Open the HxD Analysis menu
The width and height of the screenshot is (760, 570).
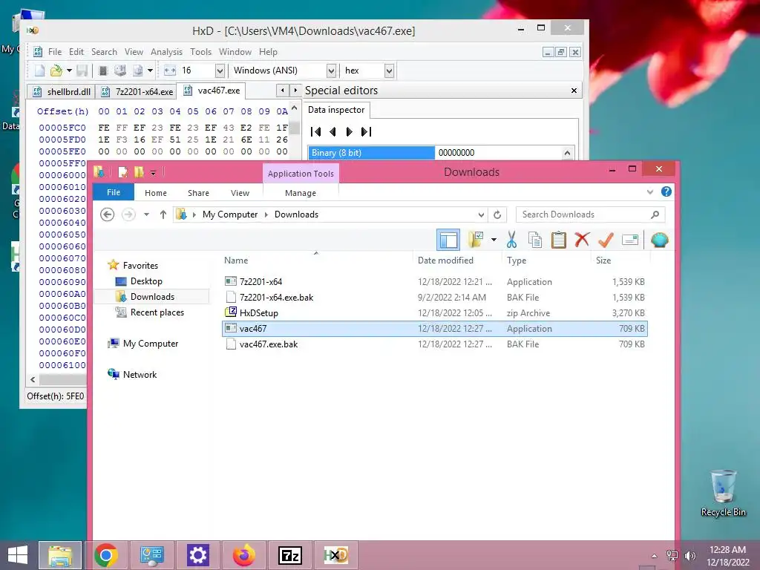(166, 52)
